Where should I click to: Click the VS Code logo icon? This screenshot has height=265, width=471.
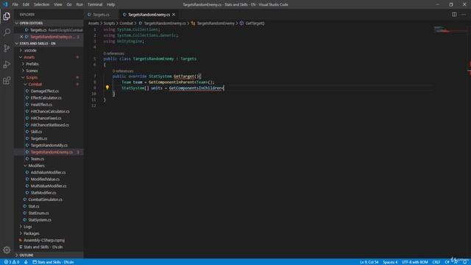[x=5, y=4]
